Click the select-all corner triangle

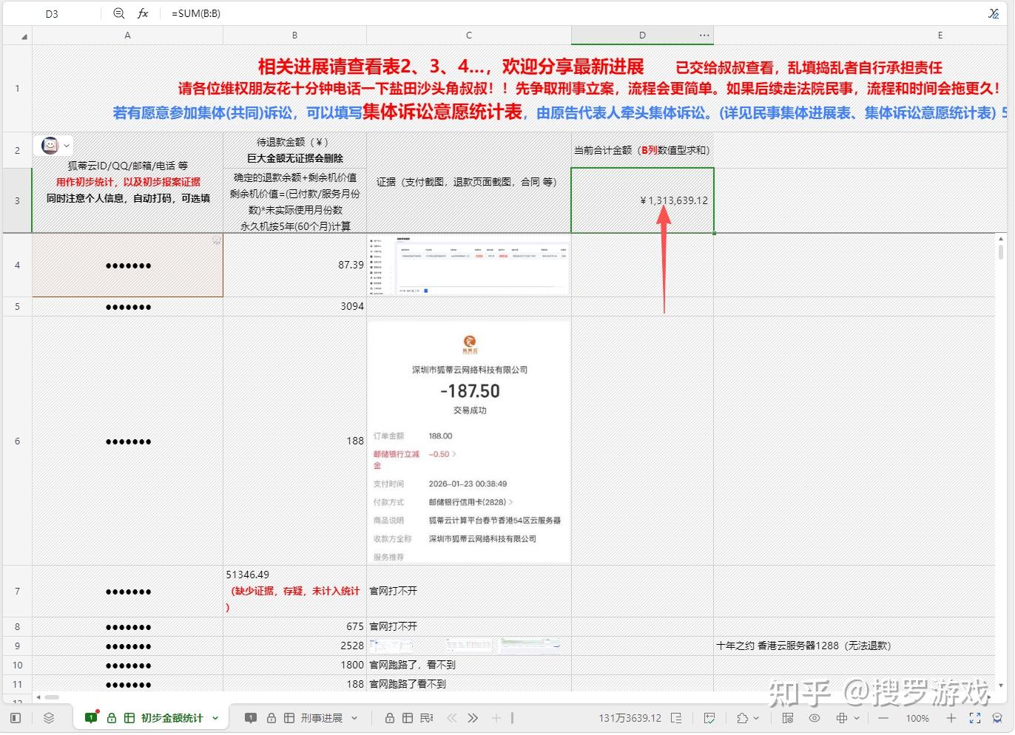point(24,36)
